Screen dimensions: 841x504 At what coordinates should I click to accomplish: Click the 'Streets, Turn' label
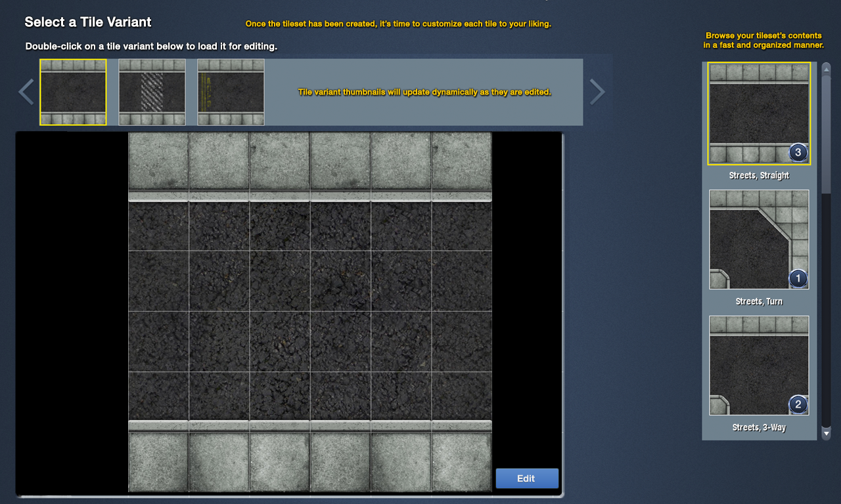(x=759, y=302)
